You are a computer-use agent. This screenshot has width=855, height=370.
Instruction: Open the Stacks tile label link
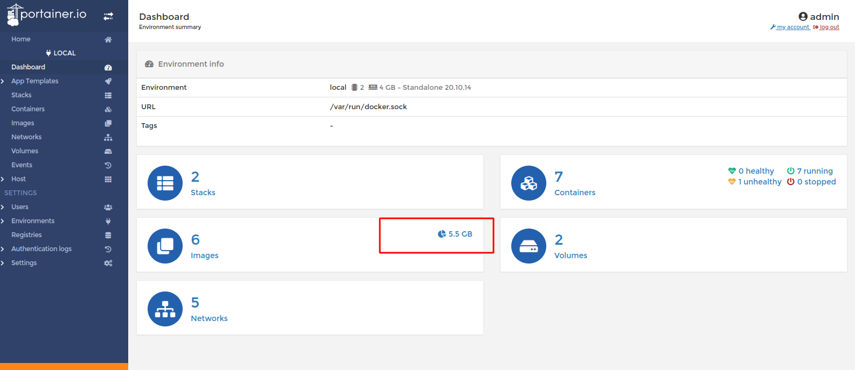[x=203, y=193]
